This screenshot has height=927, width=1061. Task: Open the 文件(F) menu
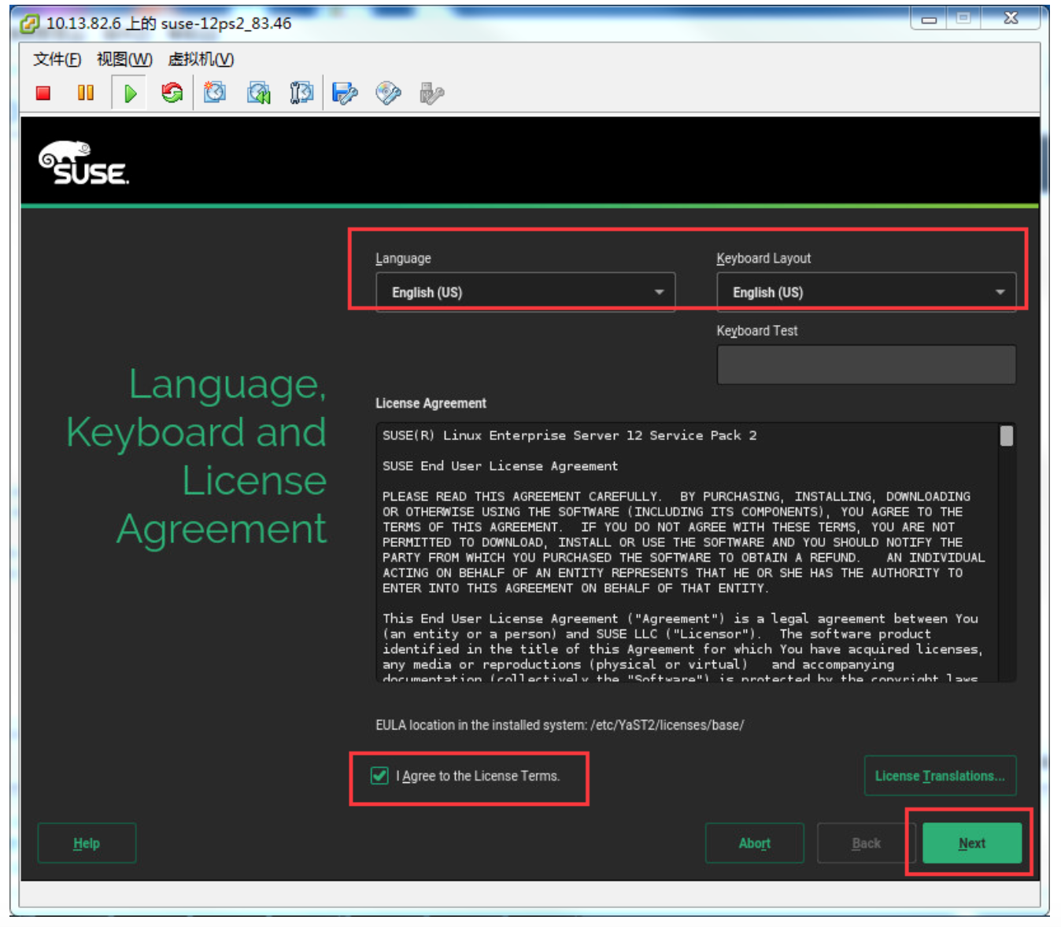click(57, 60)
